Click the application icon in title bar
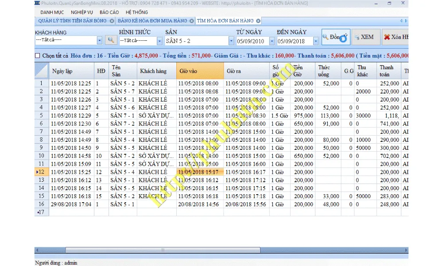 (37, 3)
